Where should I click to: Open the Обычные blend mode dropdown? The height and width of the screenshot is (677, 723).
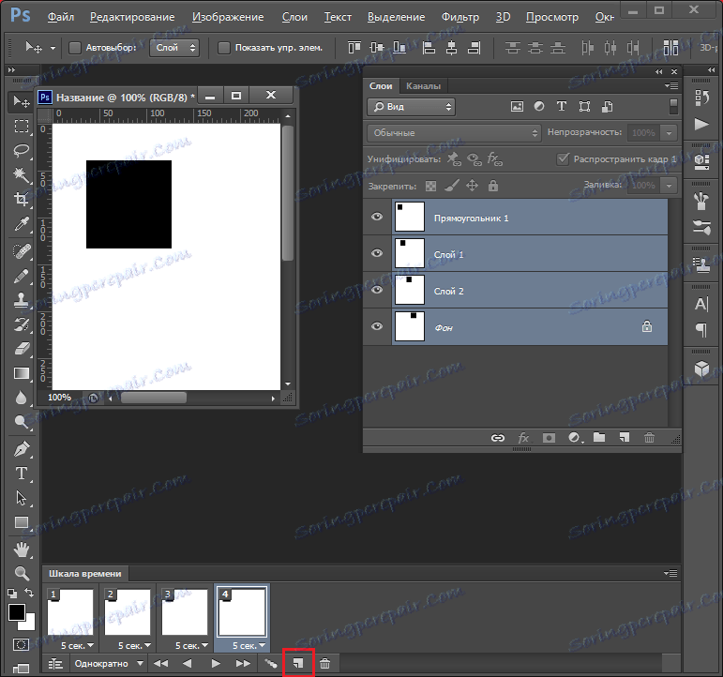coord(454,133)
